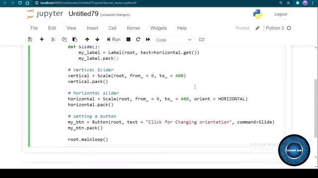The height and width of the screenshot is (178, 318).
Task: Click the comment '# horizontal slider'
Action: [93, 93]
